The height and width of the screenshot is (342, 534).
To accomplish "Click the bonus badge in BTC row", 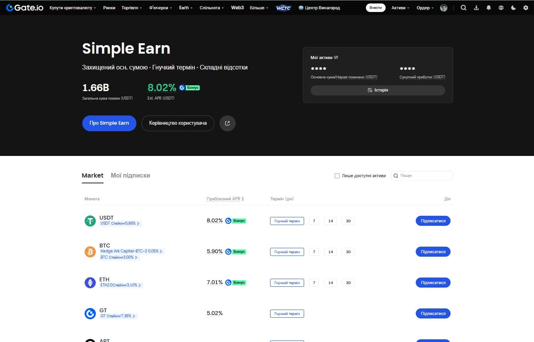I will [x=236, y=252].
